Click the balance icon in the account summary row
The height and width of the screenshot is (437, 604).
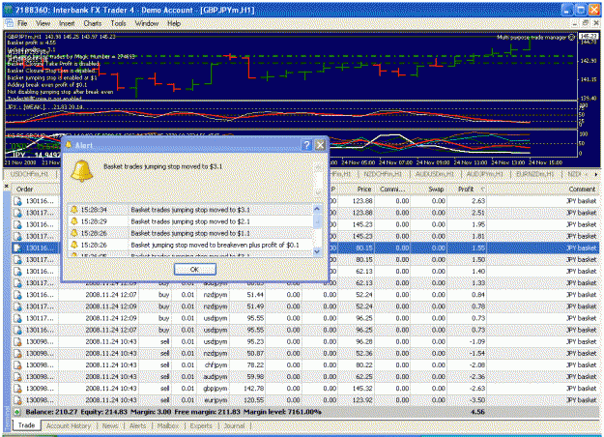coord(17,412)
